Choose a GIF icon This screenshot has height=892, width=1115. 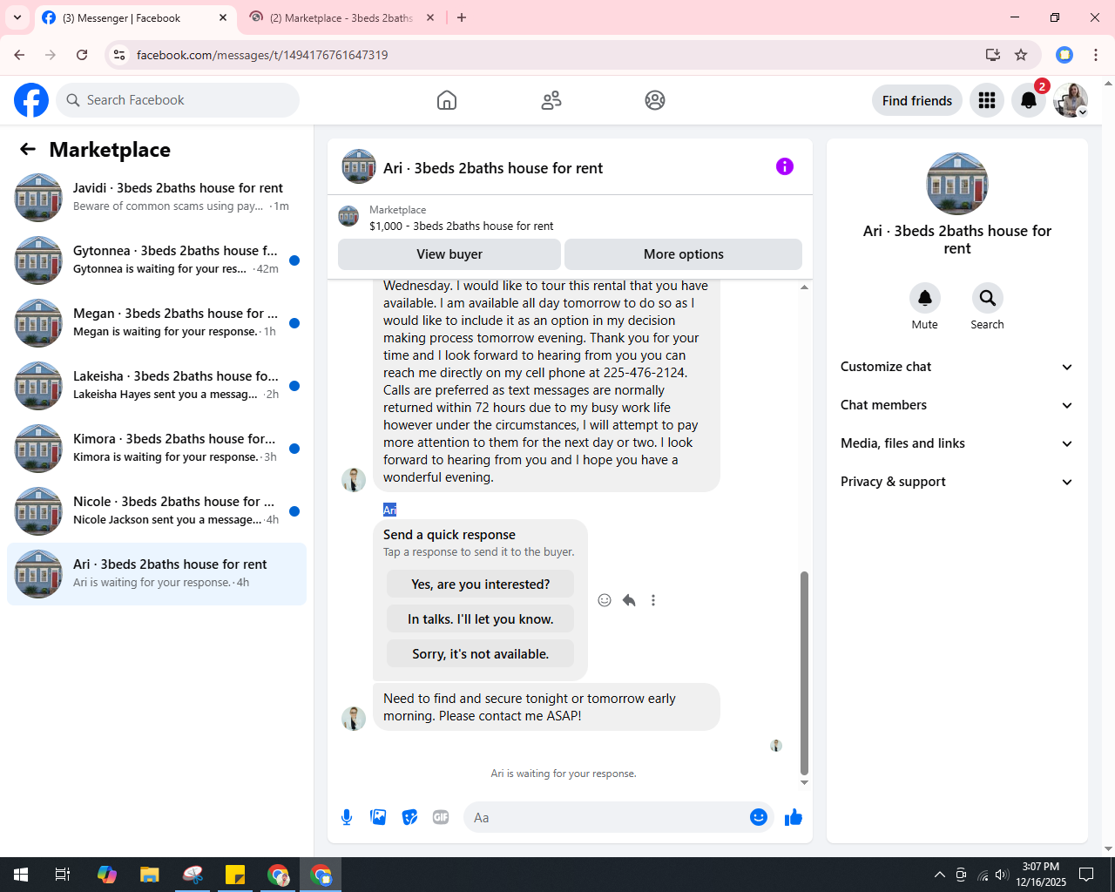tap(441, 817)
